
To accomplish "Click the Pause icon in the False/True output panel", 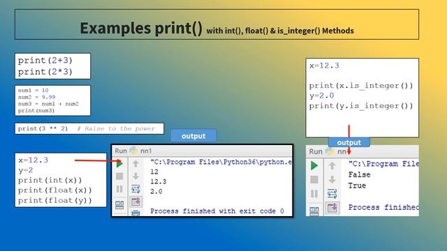I will 314,194.
